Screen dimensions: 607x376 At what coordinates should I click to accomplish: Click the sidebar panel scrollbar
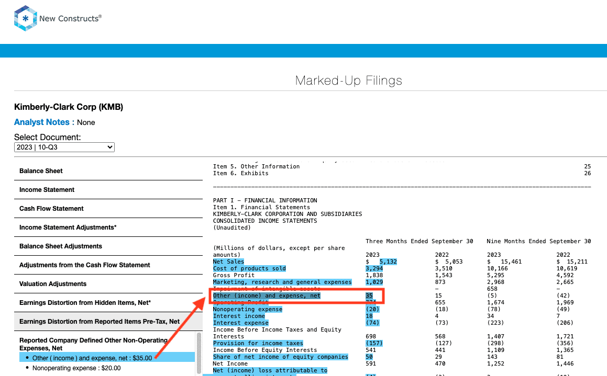pos(199,354)
